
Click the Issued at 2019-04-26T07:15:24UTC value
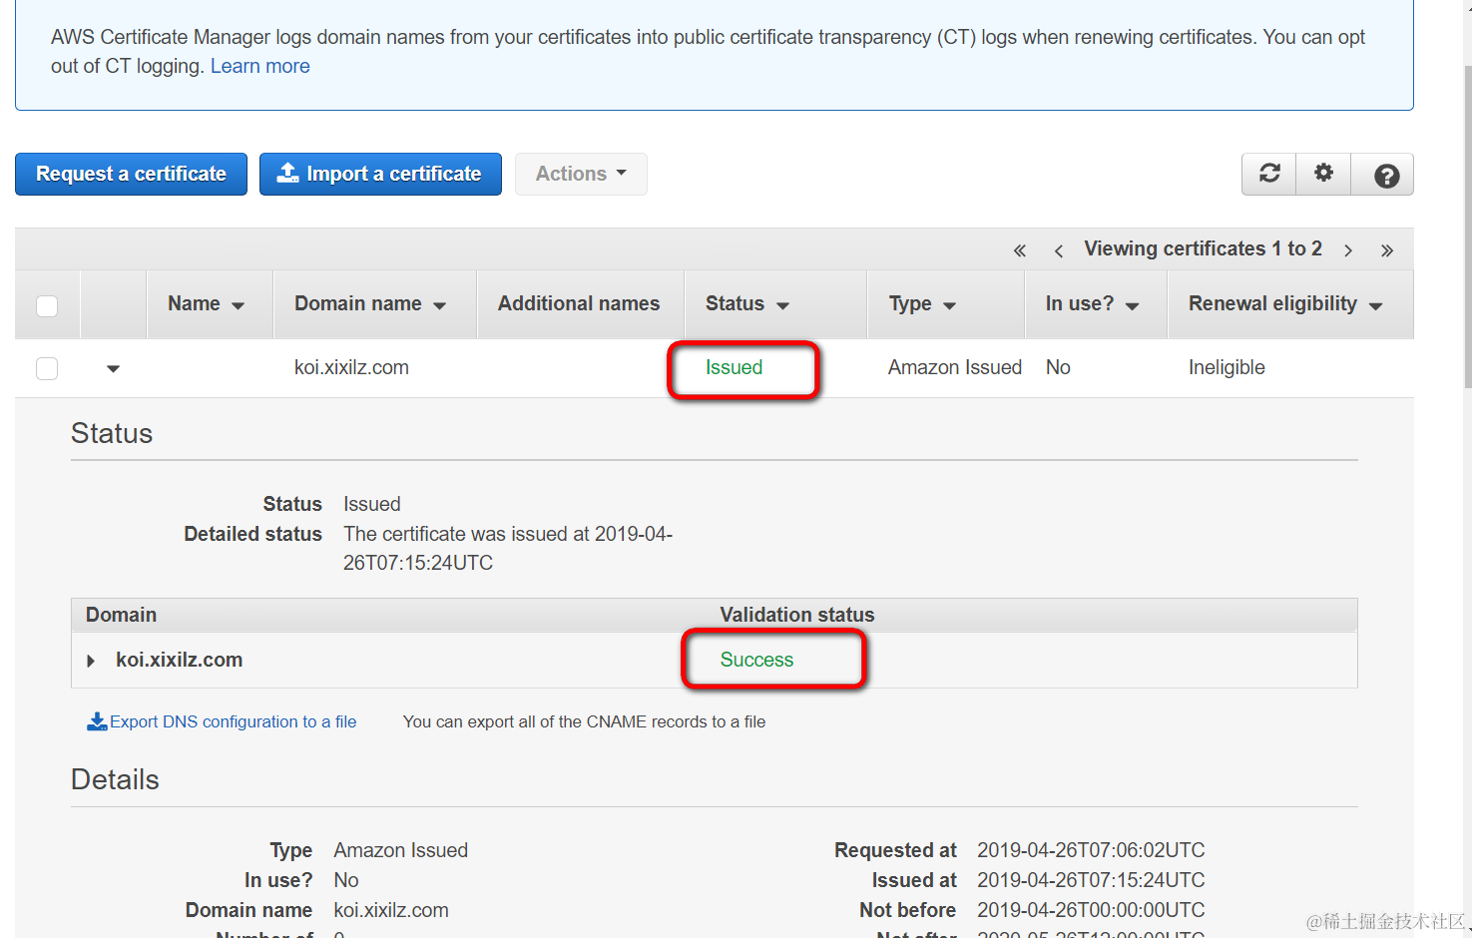click(x=1091, y=880)
